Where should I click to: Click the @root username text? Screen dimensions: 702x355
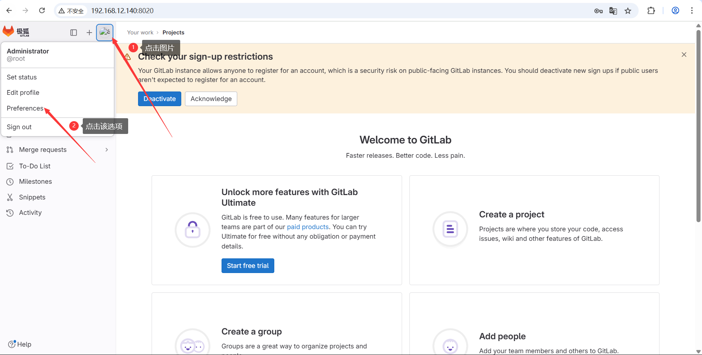pyautogui.click(x=16, y=59)
